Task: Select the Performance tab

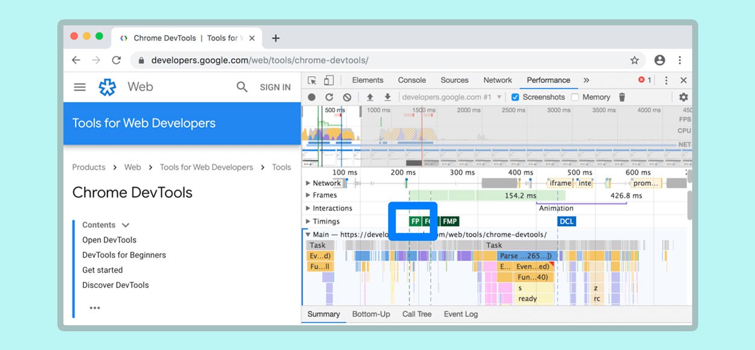Action: coord(548,80)
